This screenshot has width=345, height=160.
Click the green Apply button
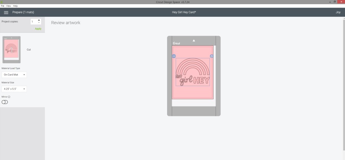(x=38, y=29)
